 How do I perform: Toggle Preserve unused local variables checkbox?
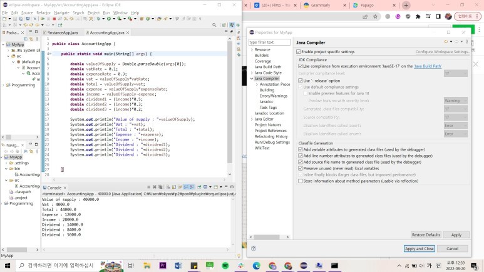[x=301, y=168]
